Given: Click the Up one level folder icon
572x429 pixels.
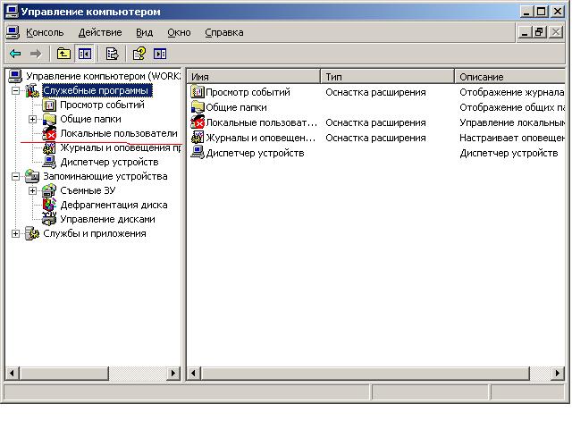Looking at the screenshot, I should (63, 54).
